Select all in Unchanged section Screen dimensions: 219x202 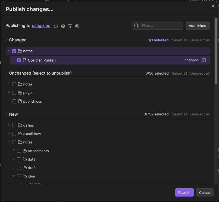pyautogui.click(x=179, y=73)
